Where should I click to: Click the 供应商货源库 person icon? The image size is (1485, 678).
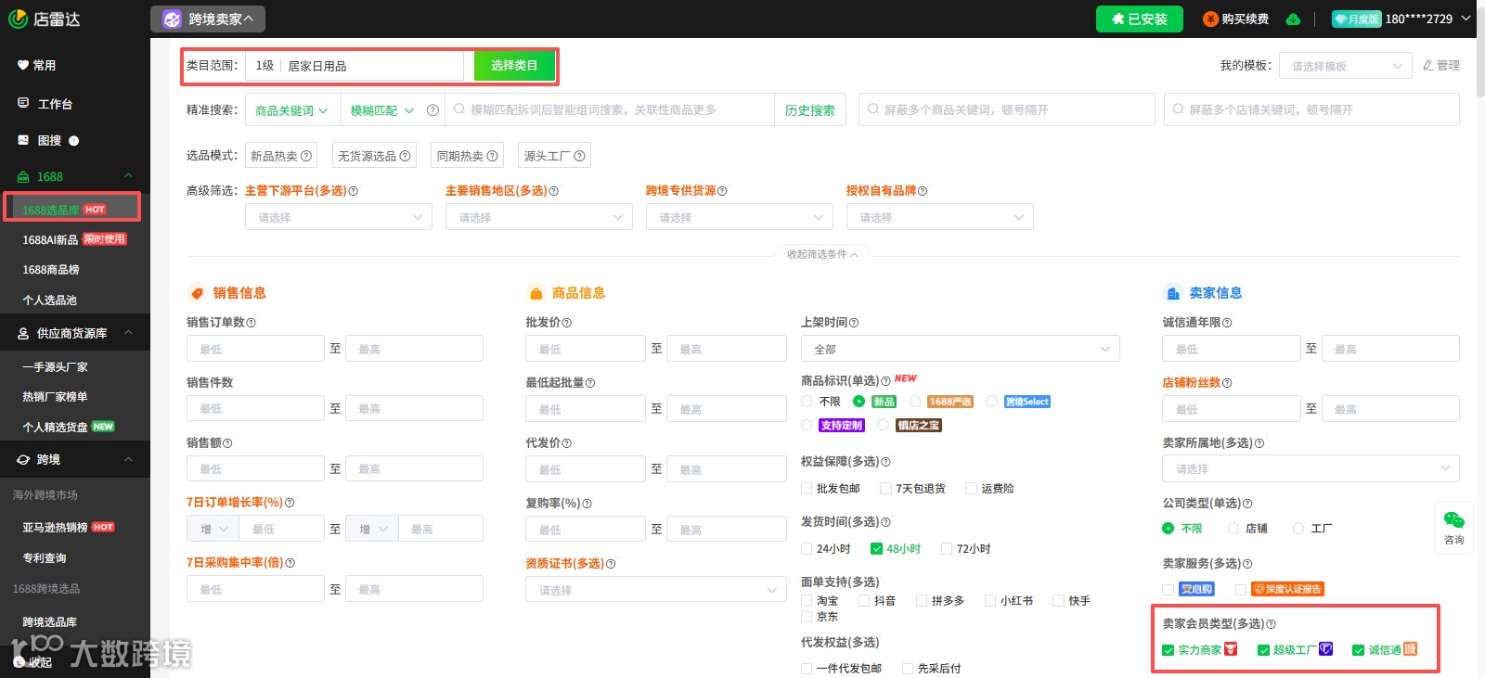(23, 333)
